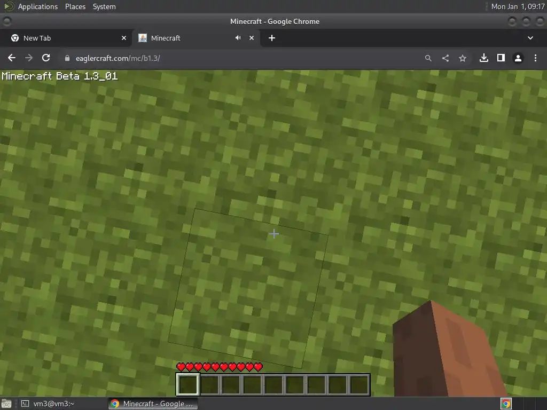
Task: Select the fifth hotbar slot
Action: tap(273, 384)
